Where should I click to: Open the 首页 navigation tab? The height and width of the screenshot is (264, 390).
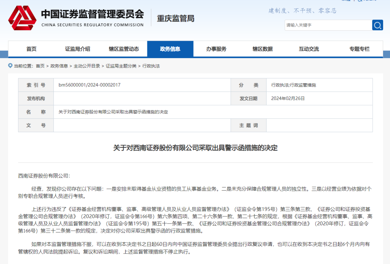pos(31,49)
